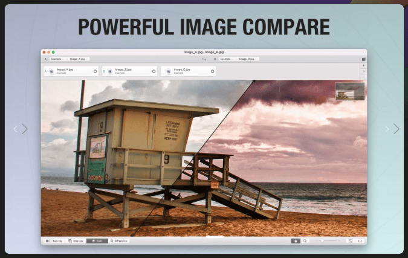Image resolution: width=408 pixels, height=258 pixels.
Task: Click the swap images A and B icon
Action: [204, 59]
